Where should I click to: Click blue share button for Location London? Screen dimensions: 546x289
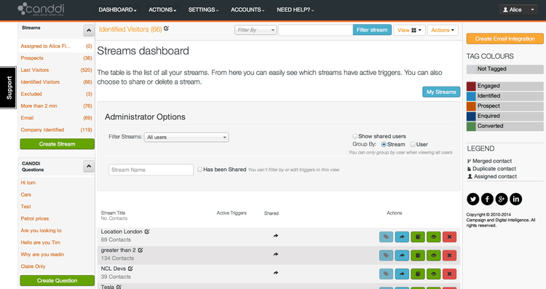click(x=402, y=237)
